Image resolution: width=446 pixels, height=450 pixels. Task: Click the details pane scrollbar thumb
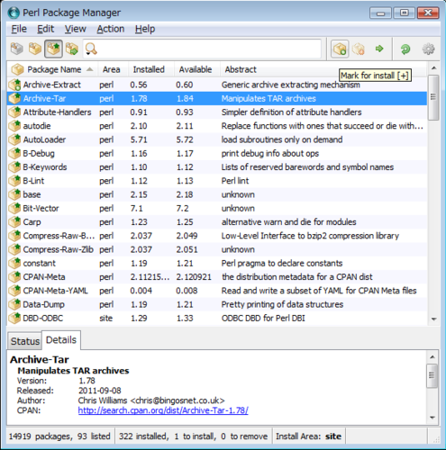tap(432, 375)
